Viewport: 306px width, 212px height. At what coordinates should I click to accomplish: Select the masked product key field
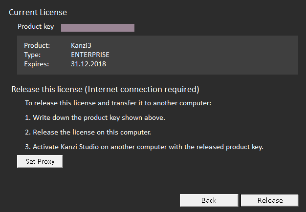[98, 27]
